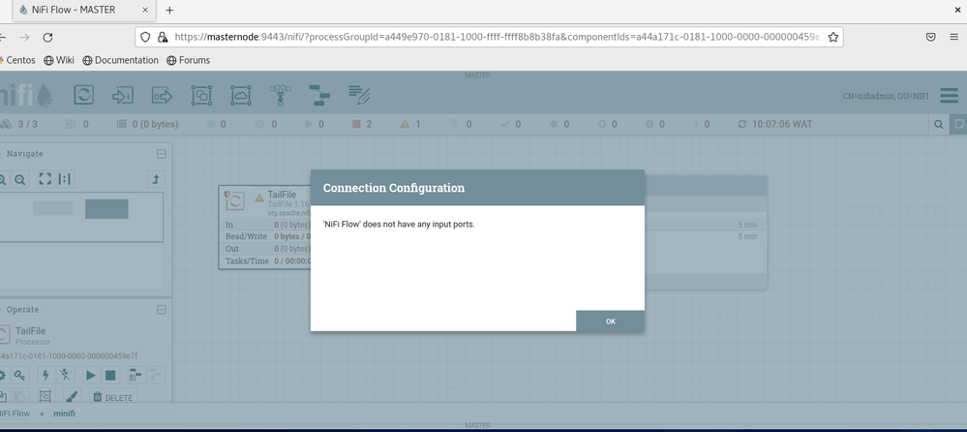Open access policies key icon
This screenshot has height=432, width=967.
(19, 375)
